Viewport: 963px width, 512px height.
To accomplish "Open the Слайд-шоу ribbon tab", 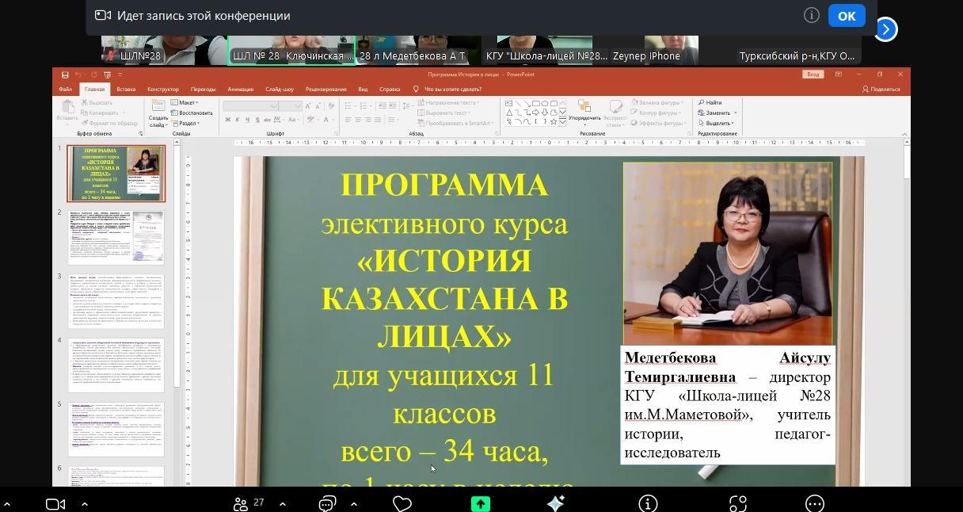I will [x=280, y=90].
